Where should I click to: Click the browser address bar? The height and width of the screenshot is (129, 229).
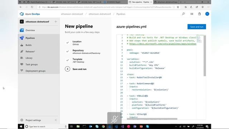[107, 7]
